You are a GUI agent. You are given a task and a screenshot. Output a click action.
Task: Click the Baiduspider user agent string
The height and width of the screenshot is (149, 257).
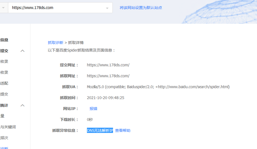(x=158, y=87)
